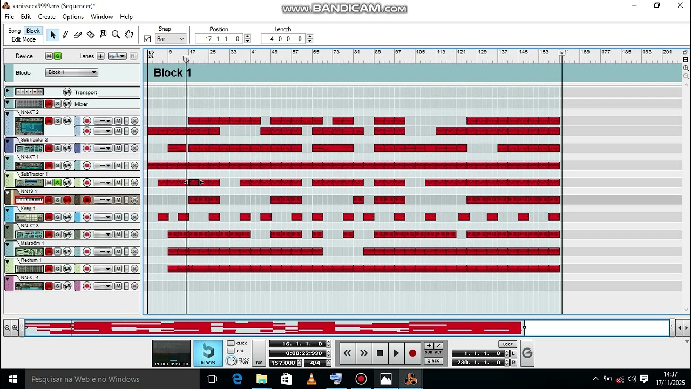Screen dimensions: 691x389
Task: Select the Razor tool
Action: pyautogui.click(x=90, y=35)
